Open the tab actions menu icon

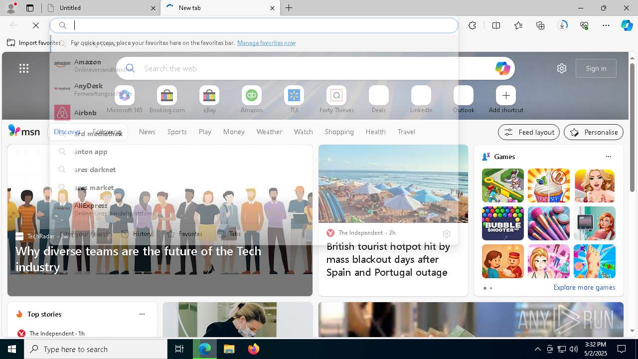[x=30, y=8]
